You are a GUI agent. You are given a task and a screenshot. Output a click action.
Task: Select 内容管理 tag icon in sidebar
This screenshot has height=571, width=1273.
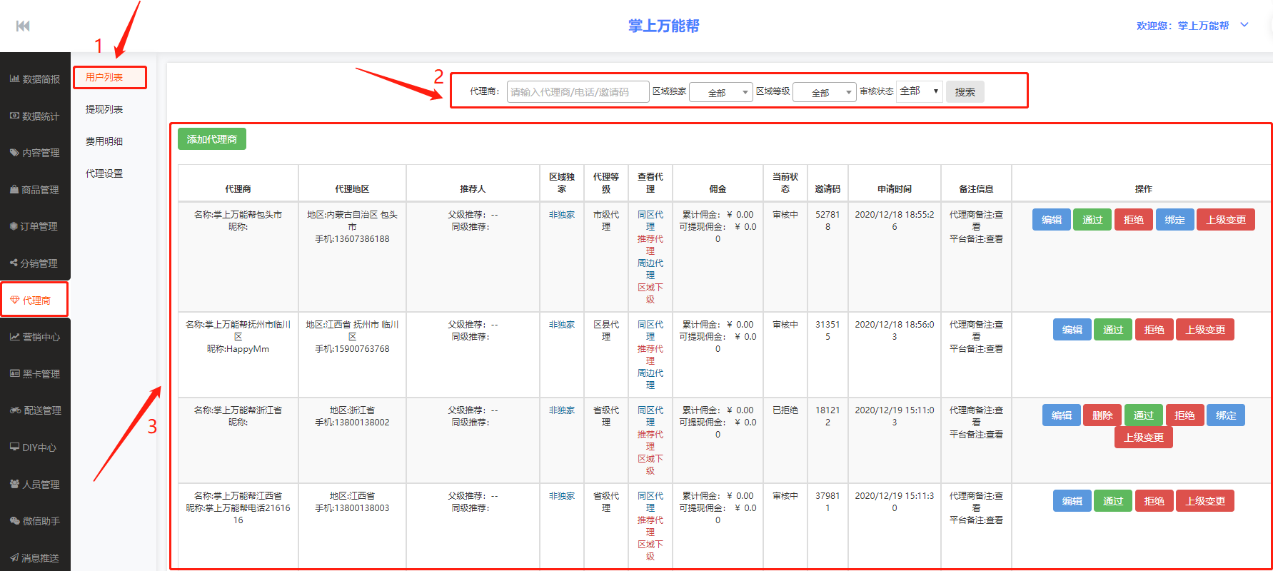click(14, 153)
